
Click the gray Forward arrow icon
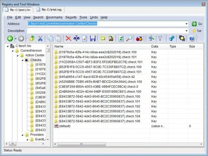(21, 39)
